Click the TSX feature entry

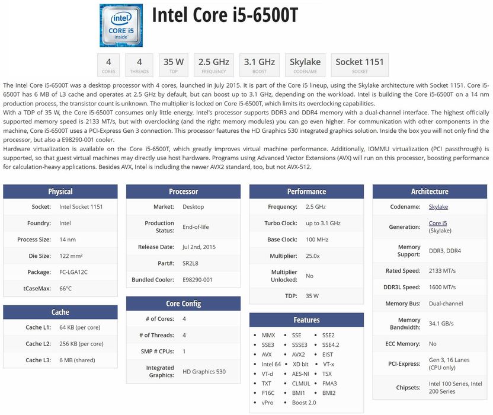pos(327,373)
